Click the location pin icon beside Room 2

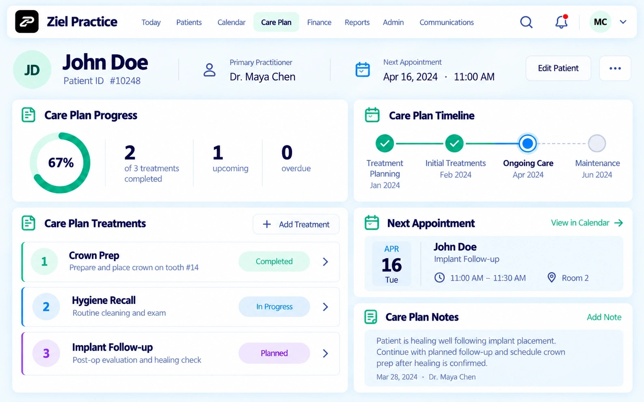point(551,278)
